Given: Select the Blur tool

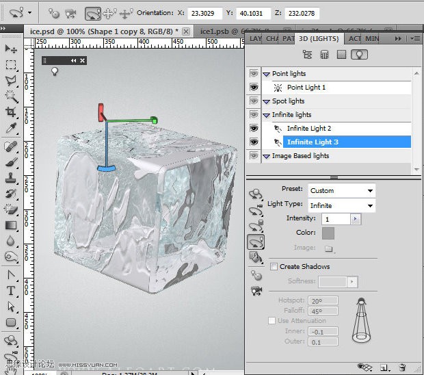Looking at the screenshot, I should (x=11, y=241).
